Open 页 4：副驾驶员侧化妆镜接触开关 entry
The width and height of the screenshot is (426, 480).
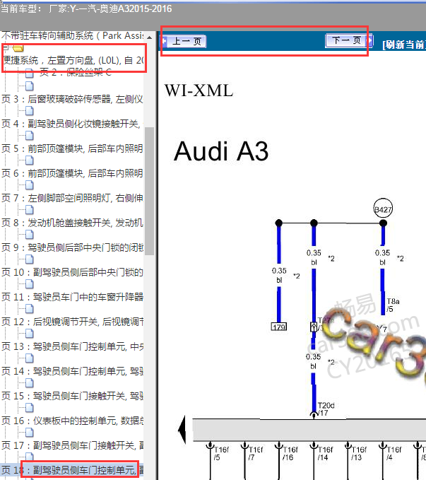pyautogui.click(x=71, y=124)
